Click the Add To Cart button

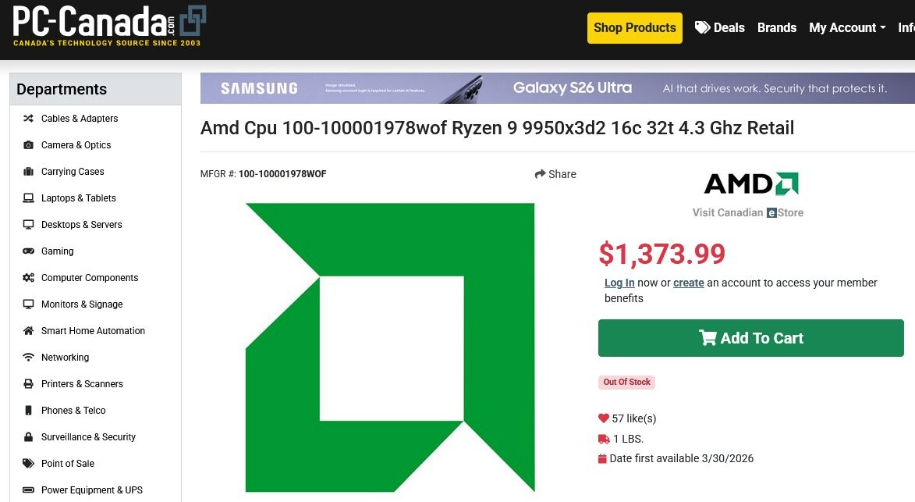coord(750,338)
